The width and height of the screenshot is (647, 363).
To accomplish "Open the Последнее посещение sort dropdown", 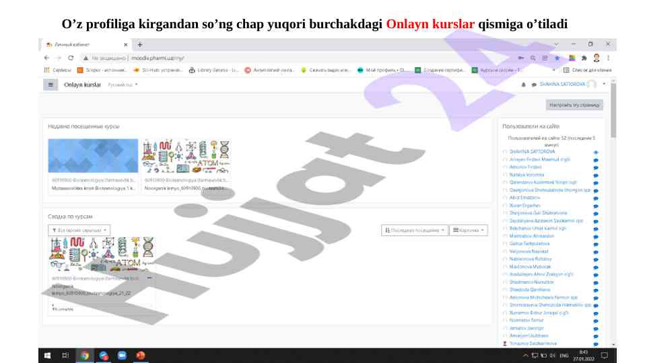I will [414, 230].
